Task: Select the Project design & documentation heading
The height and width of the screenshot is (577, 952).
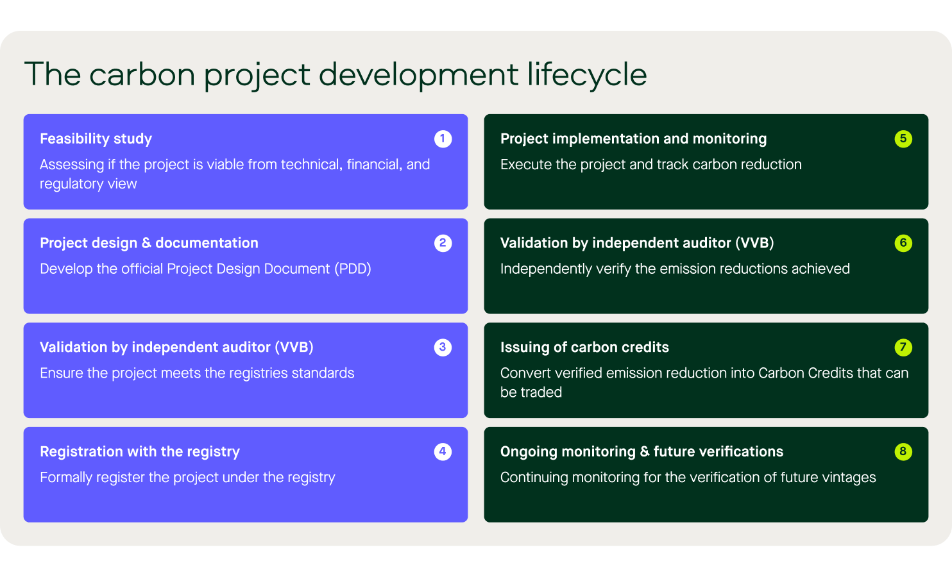Action: [x=149, y=244]
